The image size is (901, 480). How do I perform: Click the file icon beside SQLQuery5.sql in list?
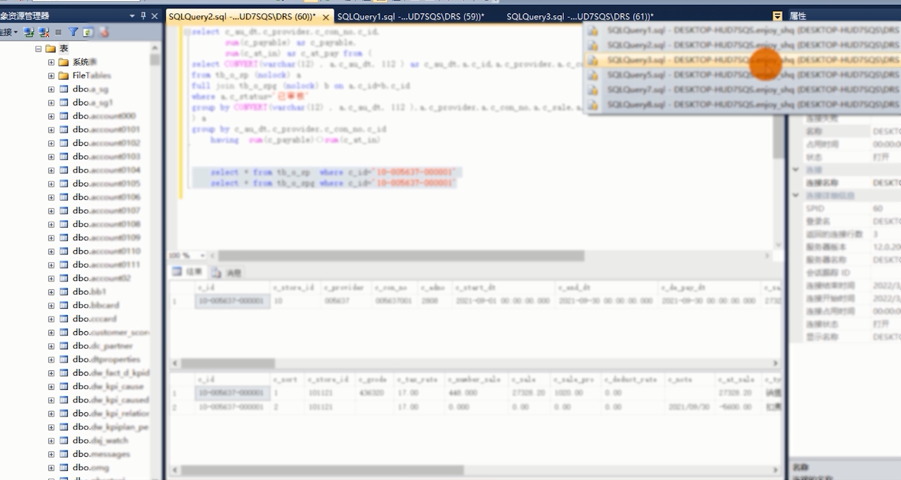[593, 75]
